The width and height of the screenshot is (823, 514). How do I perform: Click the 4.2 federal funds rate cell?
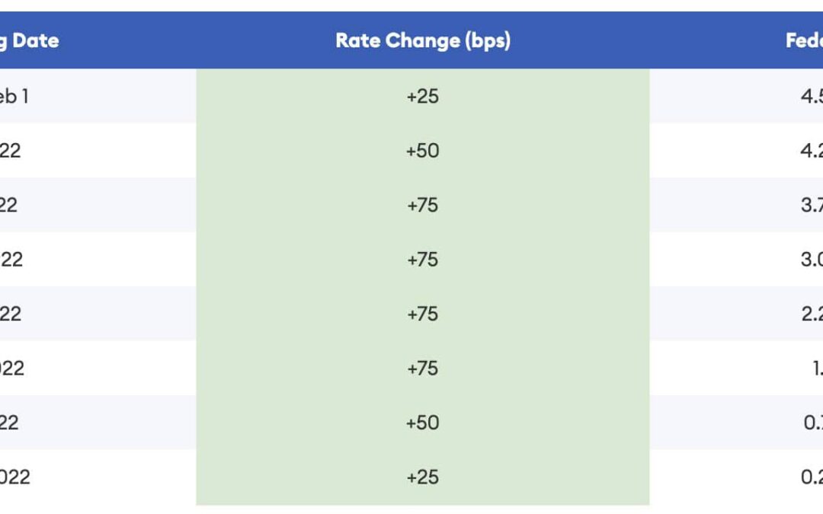point(811,151)
